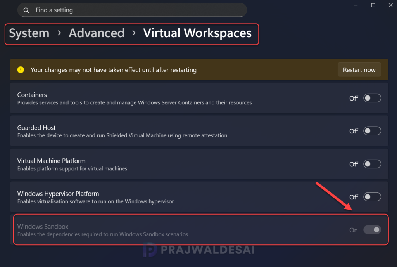Select the Containers setting title
Viewport: 397px width, 267px height.
32,95
